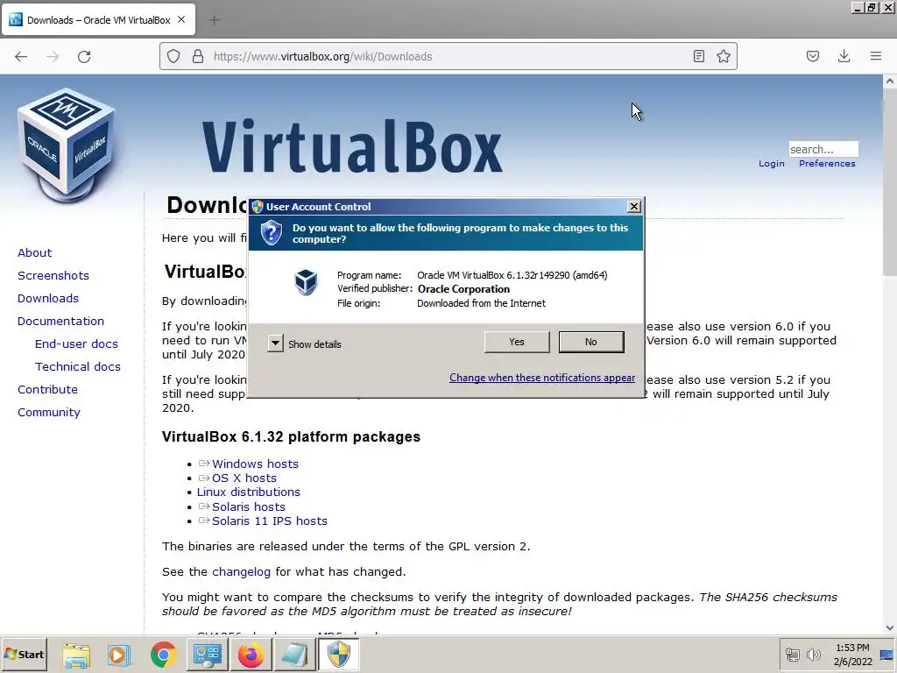The width and height of the screenshot is (897, 673).
Task: Click the Windows hosts download link
Action: (x=255, y=464)
